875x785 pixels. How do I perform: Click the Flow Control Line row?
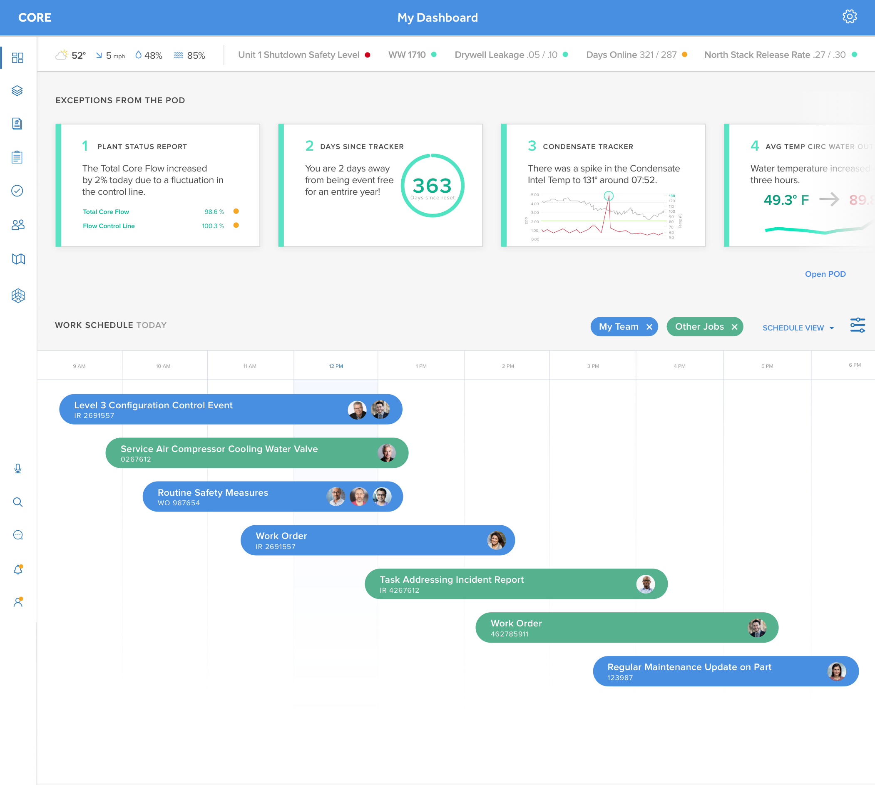click(x=161, y=226)
